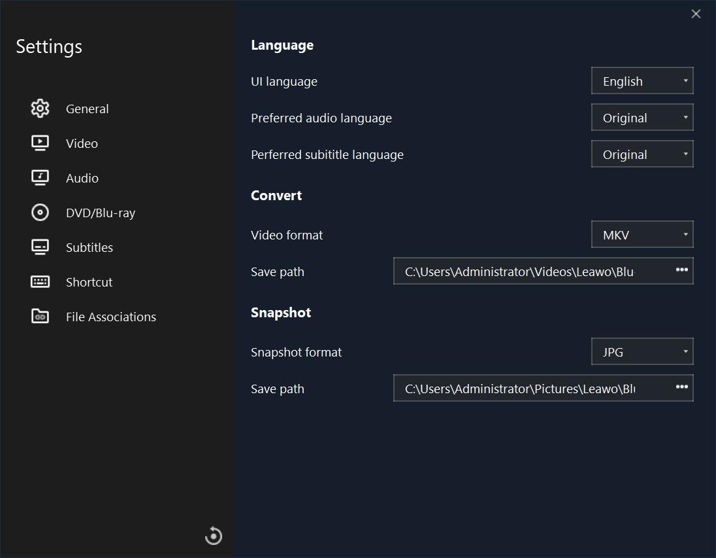The height and width of the screenshot is (558, 716).
Task: Go to File Associations settings
Action: (111, 317)
